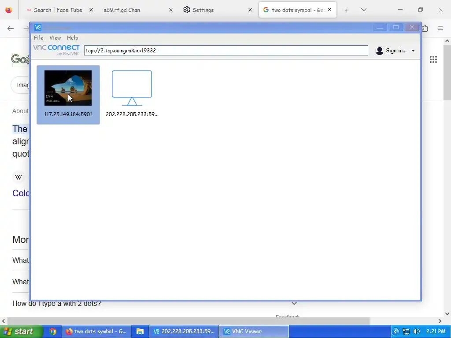Restore down the Firefox window

pos(421,10)
